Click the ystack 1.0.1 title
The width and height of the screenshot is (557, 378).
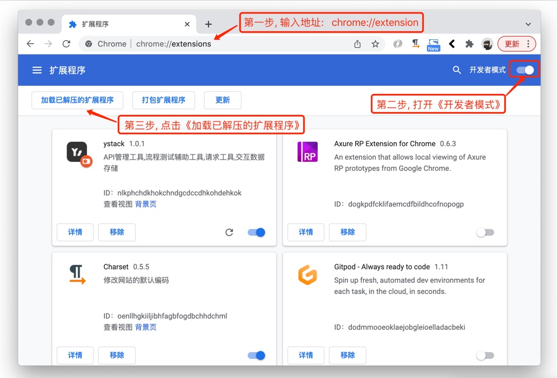124,144
